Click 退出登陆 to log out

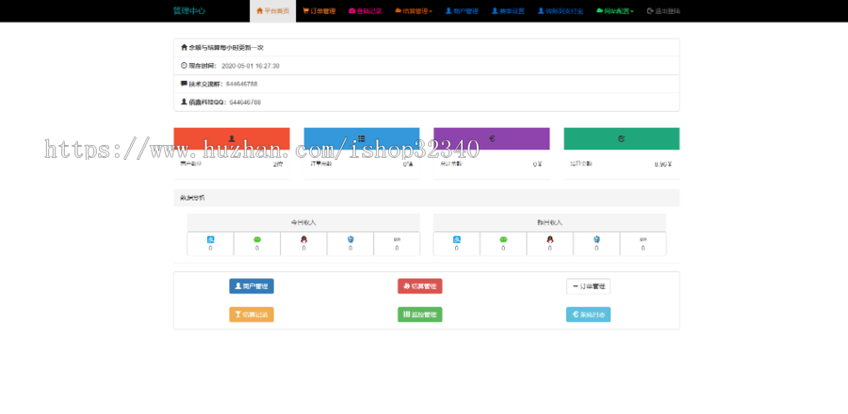(663, 10)
